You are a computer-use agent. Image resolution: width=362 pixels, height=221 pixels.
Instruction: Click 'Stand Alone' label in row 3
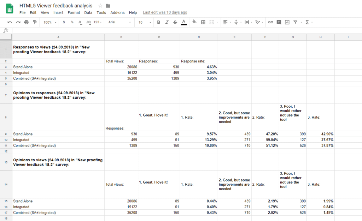pos(23,67)
